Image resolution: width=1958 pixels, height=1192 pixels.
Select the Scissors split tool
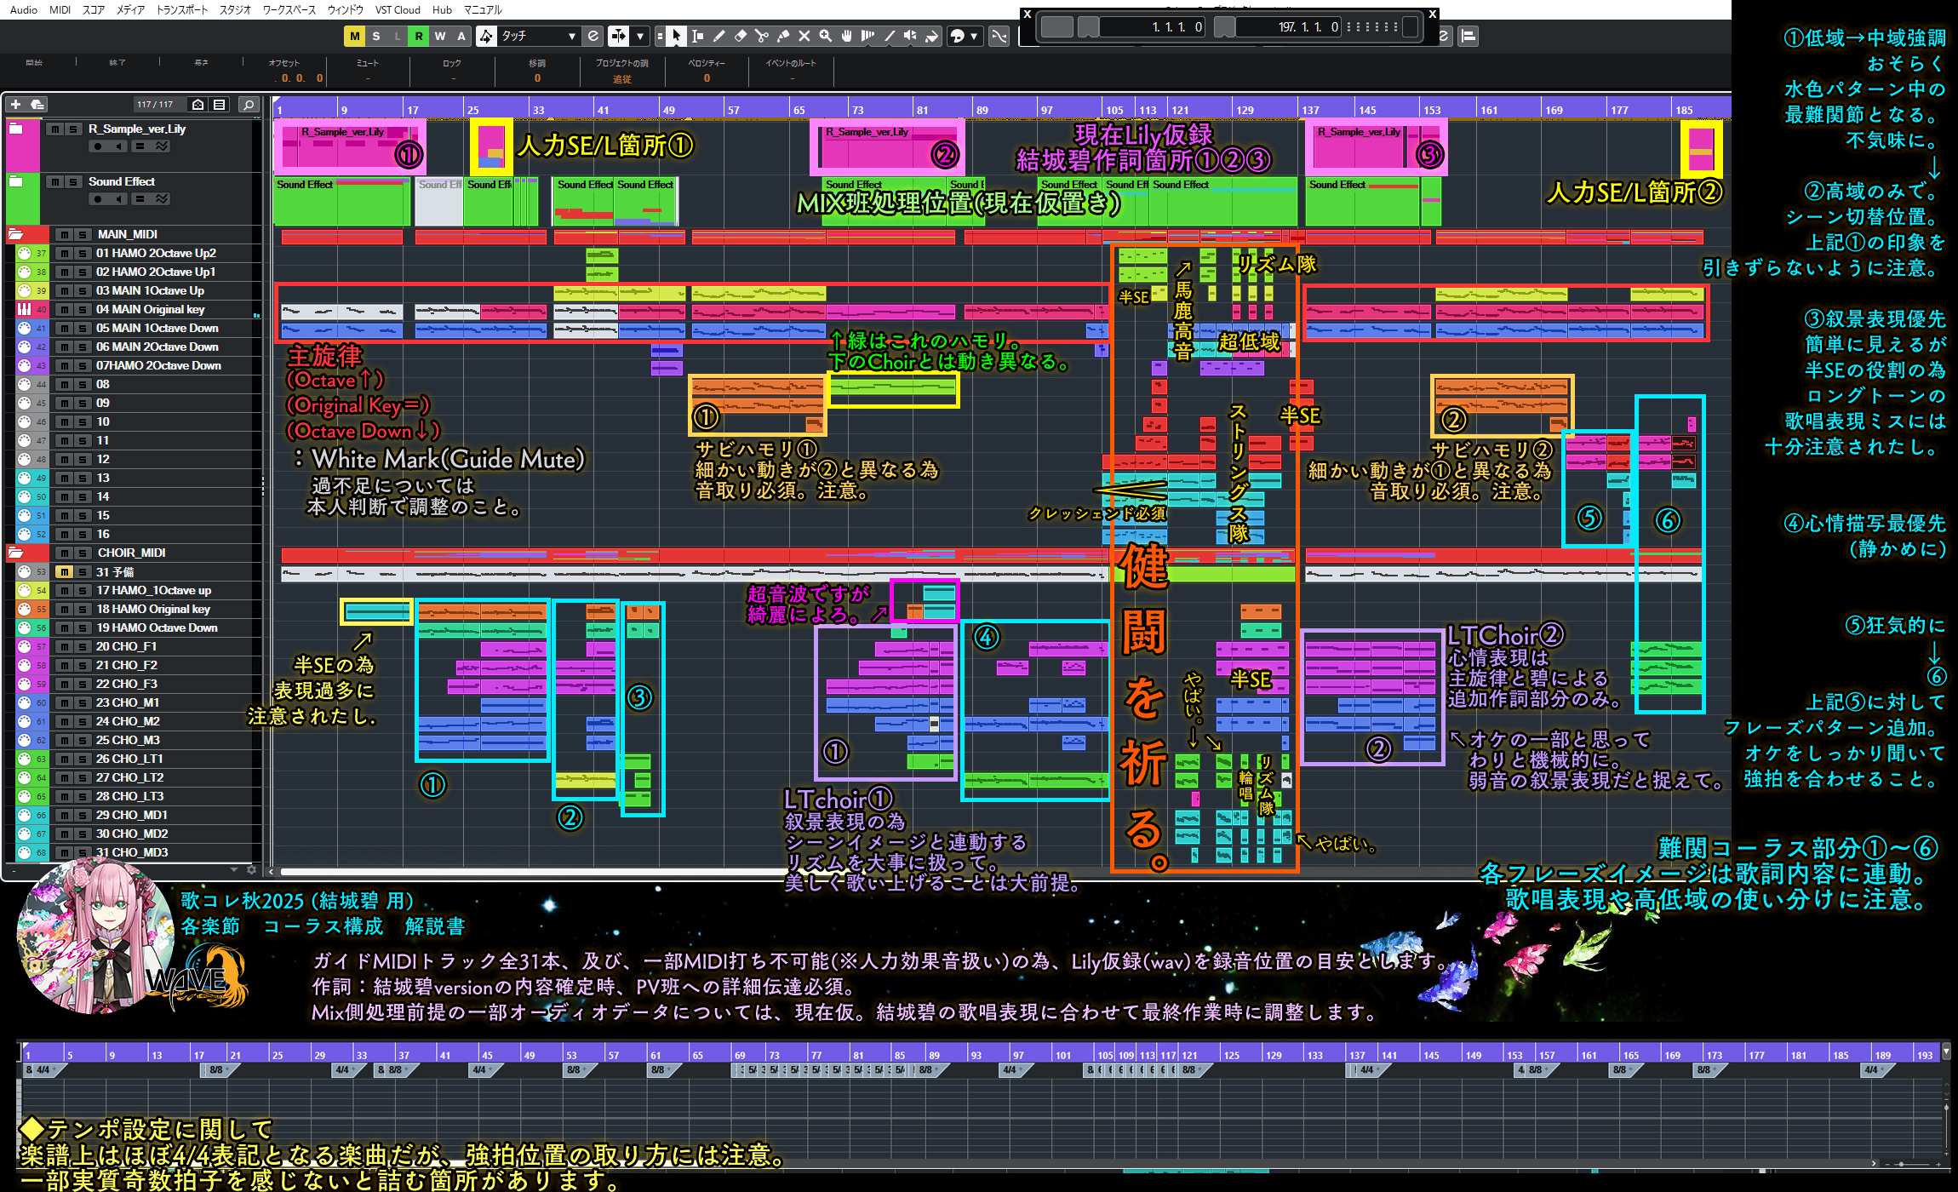point(761,36)
